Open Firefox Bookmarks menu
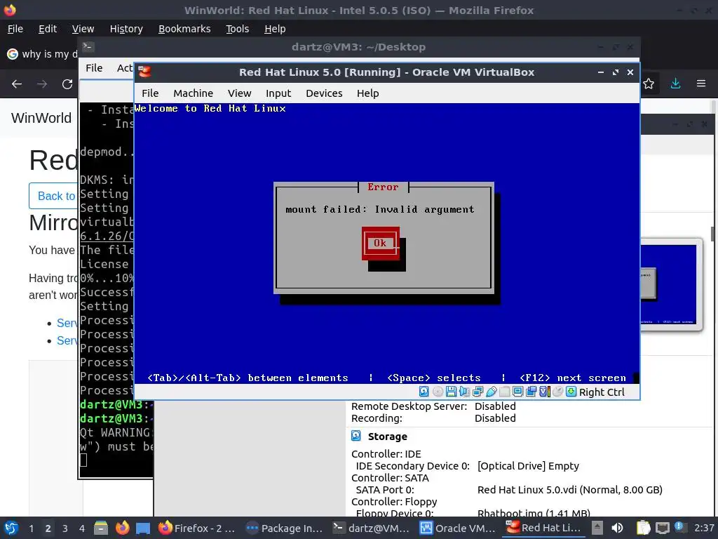 point(184,28)
